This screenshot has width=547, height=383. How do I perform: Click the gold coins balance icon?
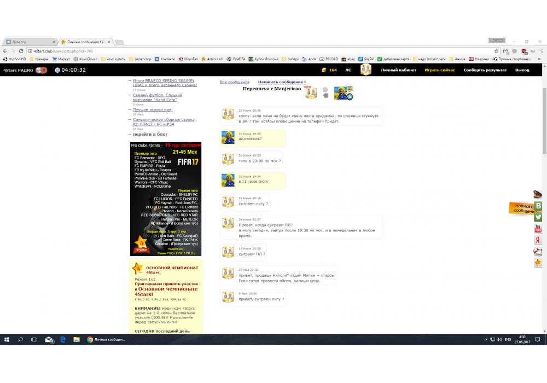(x=323, y=70)
